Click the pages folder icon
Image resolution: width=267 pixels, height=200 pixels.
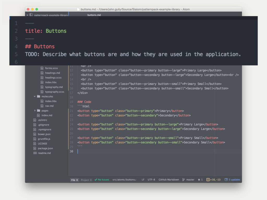39,110
